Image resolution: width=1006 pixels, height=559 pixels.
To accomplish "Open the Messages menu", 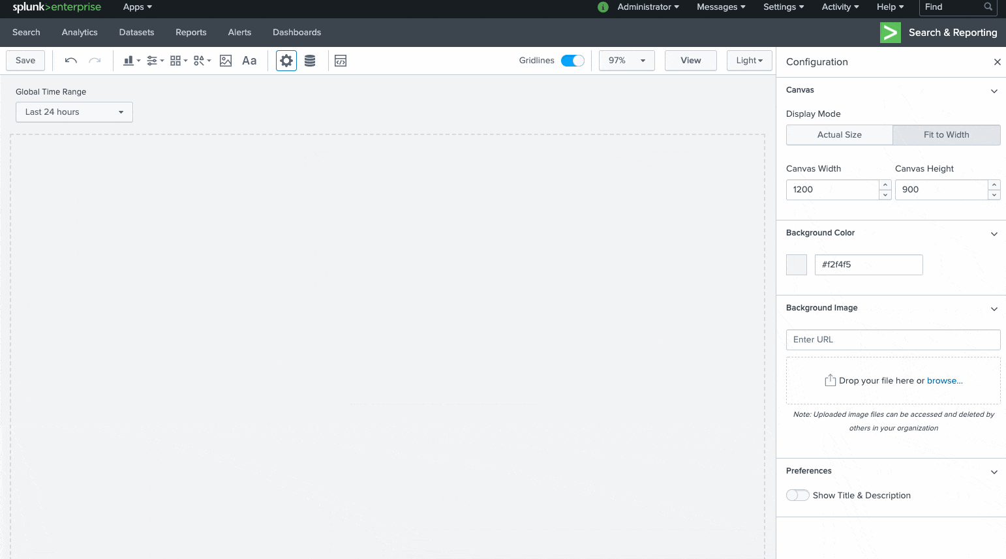I will pos(721,7).
